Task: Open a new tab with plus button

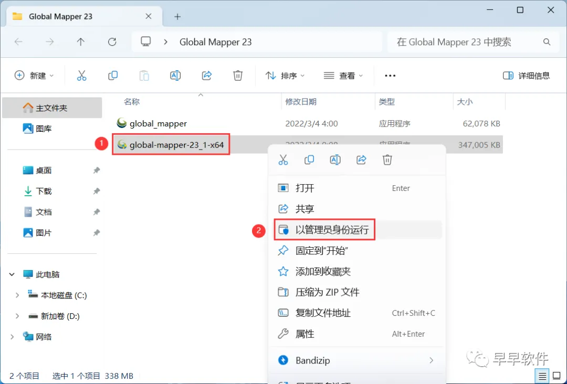Action: pyautogui.click(x=177, y=17)
